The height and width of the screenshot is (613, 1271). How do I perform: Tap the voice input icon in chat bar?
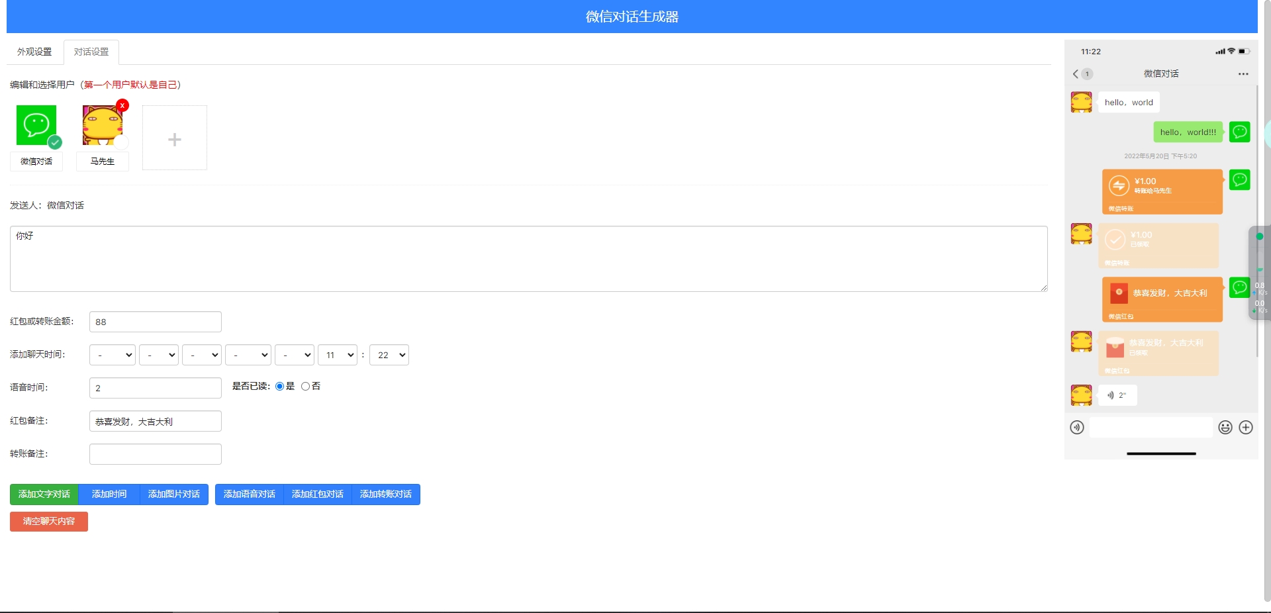pos(1077,428)
